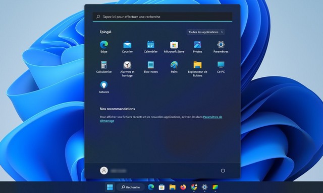Open the Courrier mail app

(127, 47)
